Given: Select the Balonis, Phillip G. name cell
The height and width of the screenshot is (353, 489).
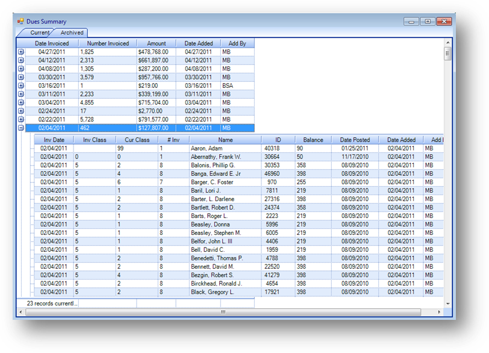Looking at the screenshot, I should (225, 165).
